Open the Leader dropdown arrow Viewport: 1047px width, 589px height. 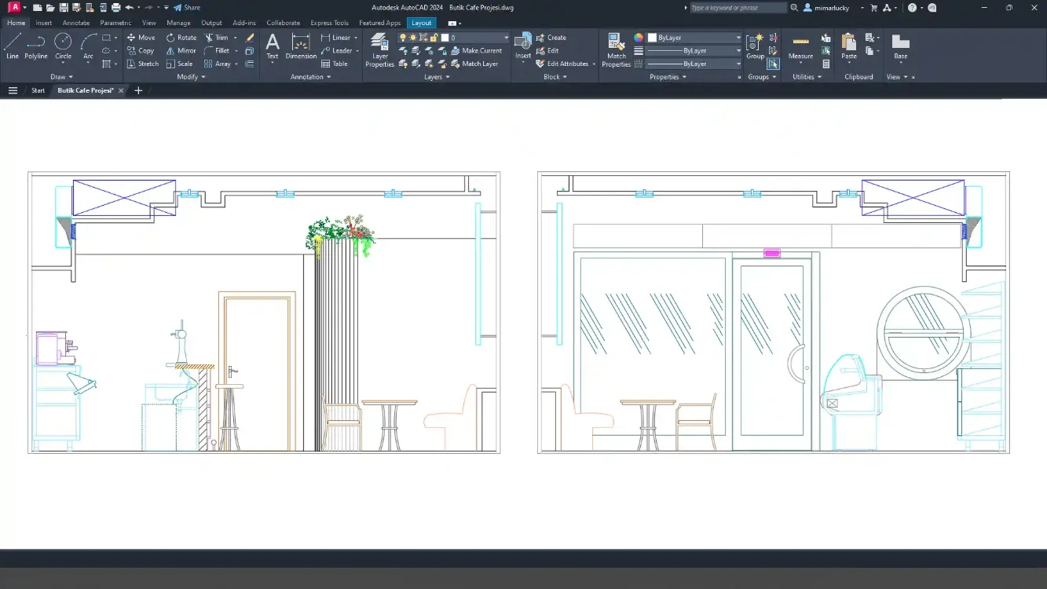(x=357, y=51)
